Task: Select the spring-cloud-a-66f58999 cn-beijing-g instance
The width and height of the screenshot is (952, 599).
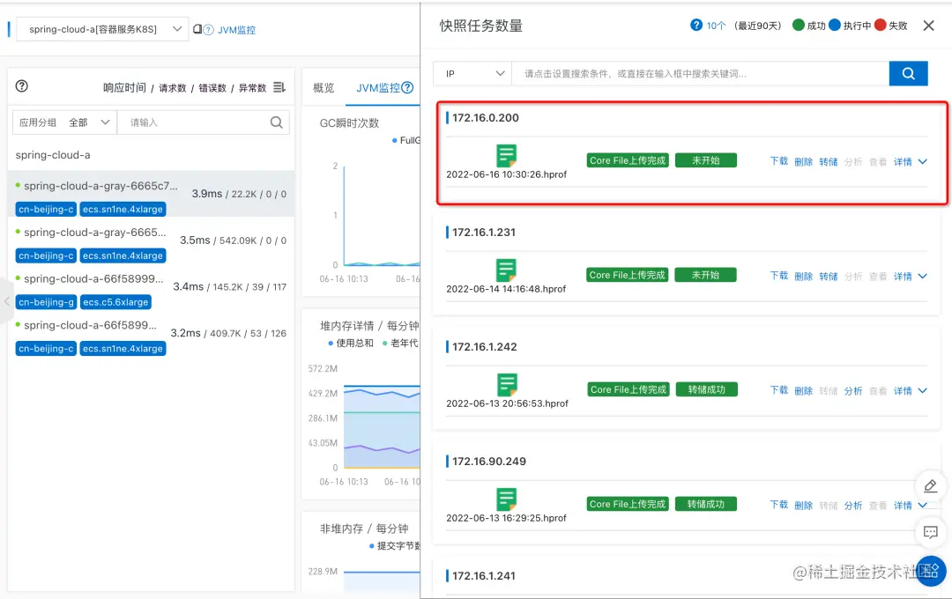Action: (x=151, y=290)
